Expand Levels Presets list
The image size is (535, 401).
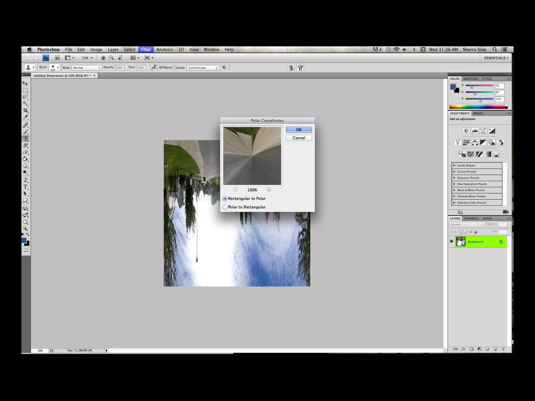(455, 166)
